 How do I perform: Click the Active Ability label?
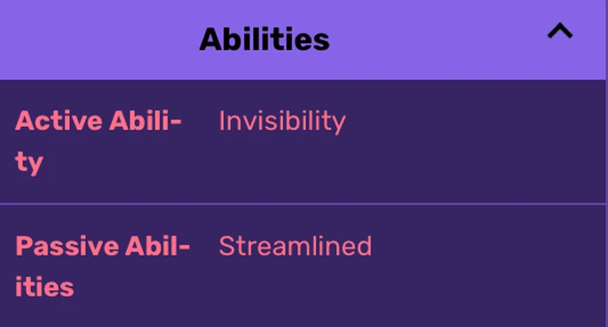(x=98, y=141)
